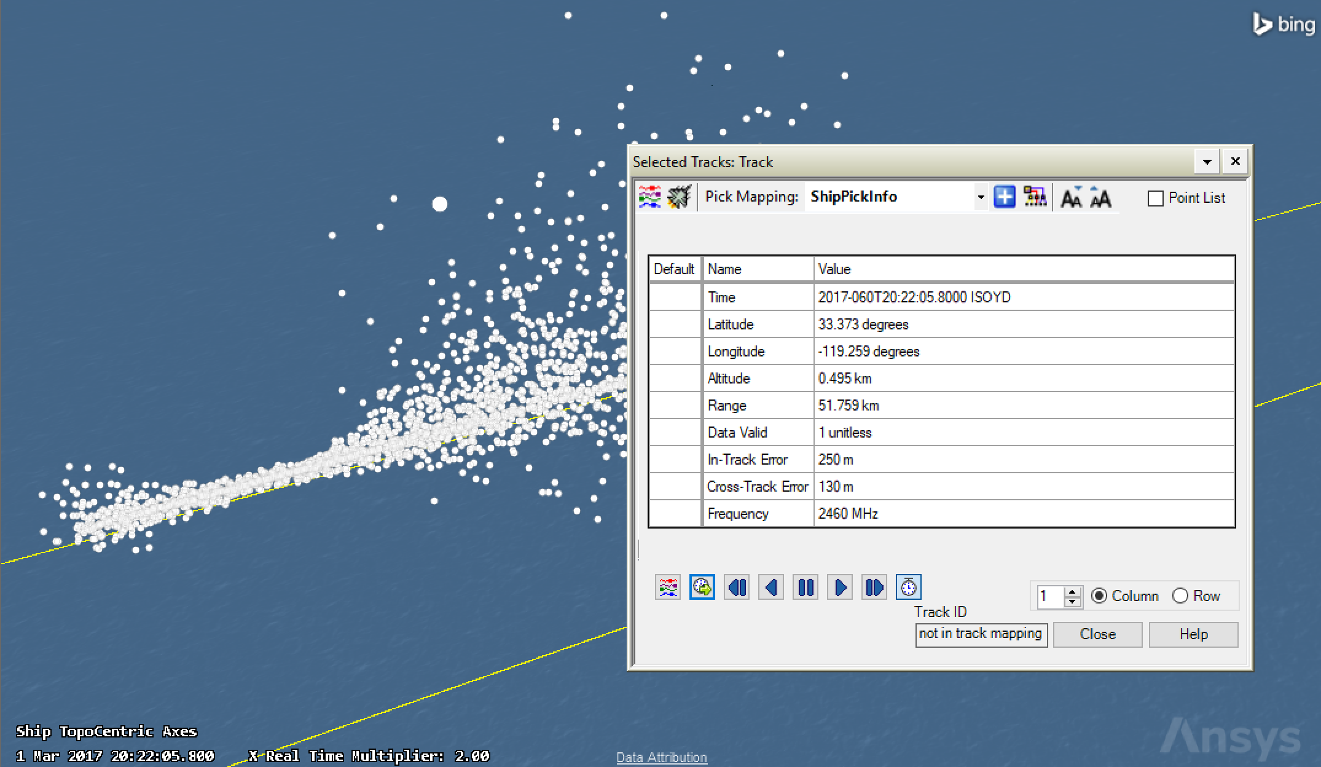
Task: Click the stopwatch icon in playback row
Action: (x=909, y=588)
